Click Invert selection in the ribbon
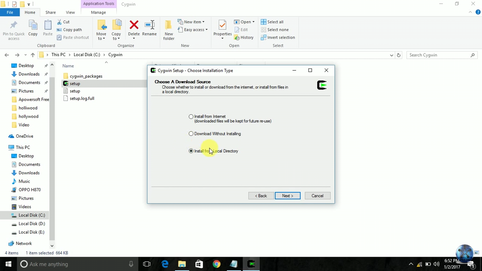 [278, 37]
